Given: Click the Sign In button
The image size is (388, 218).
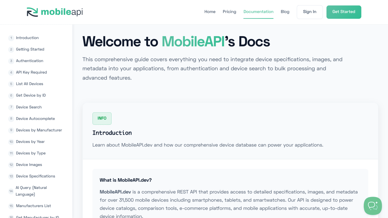Looking at the screenshot, I should point(310,12).
